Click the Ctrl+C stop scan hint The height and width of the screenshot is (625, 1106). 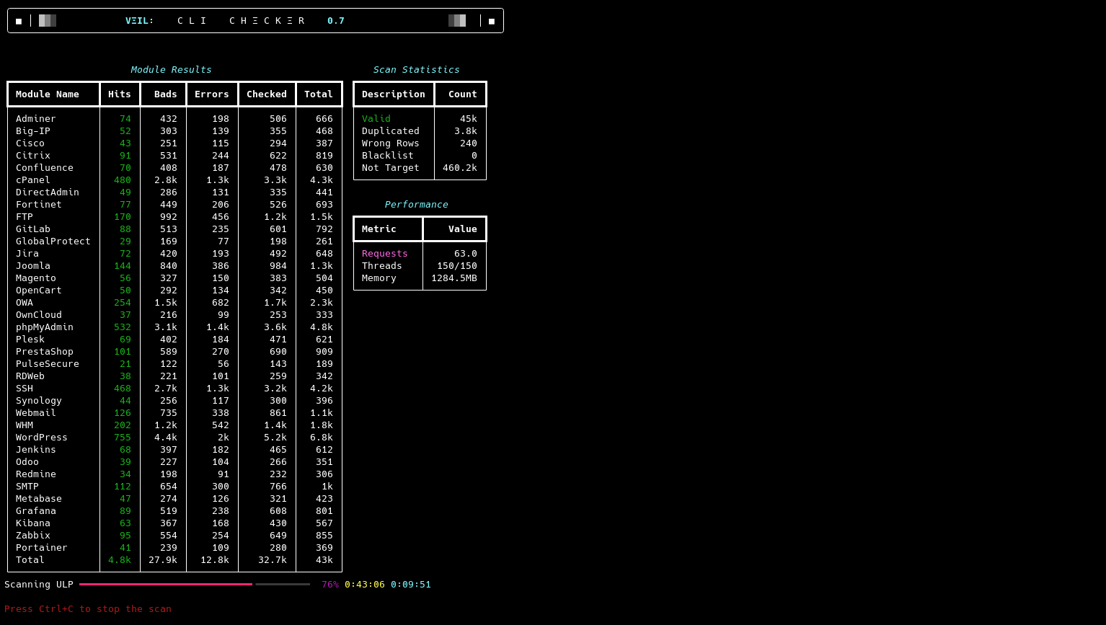88,609
